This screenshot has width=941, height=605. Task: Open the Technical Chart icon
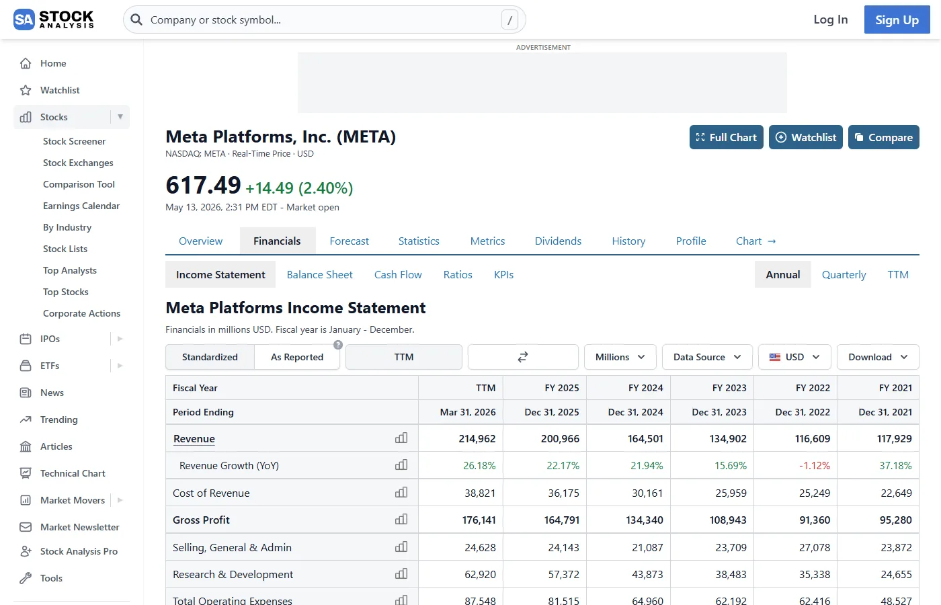click(26, 473)
